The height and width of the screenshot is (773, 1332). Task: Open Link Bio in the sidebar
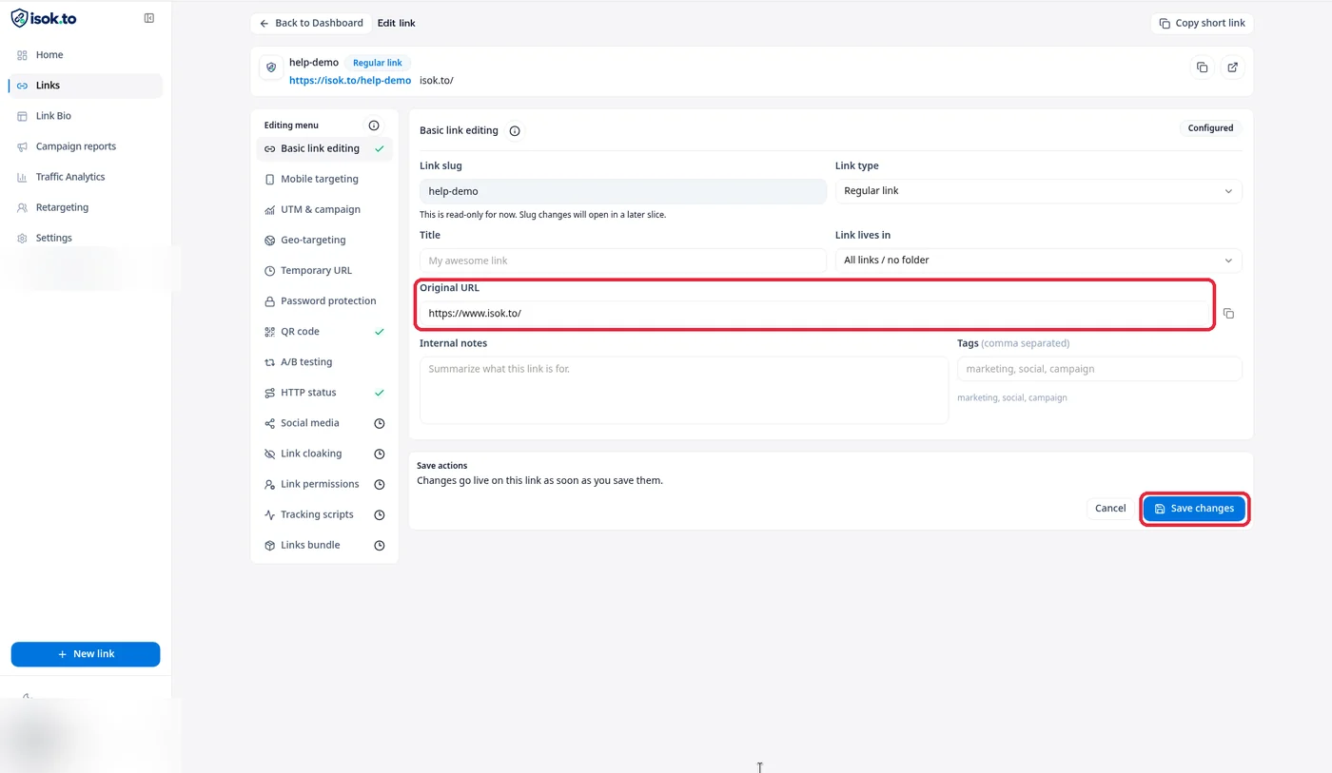(86, 116)
